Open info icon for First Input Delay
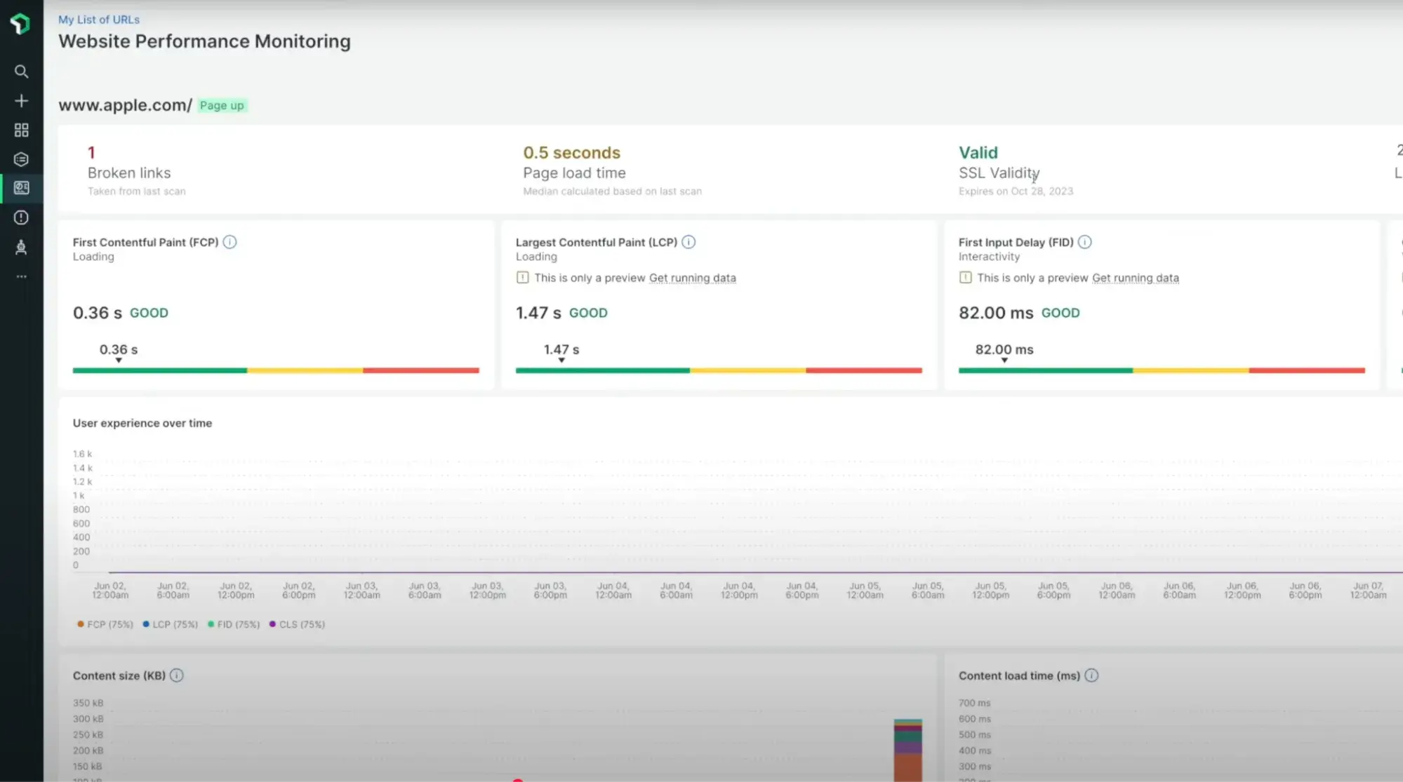This screenshot has width=1403, height=782. (x=1084, y=242)
